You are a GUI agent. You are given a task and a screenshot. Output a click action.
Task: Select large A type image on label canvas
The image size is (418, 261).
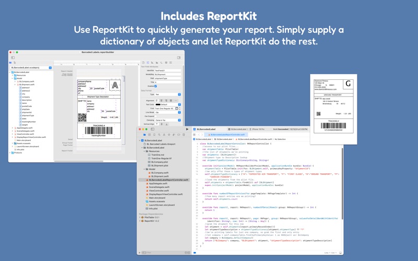tap(115, 86)
